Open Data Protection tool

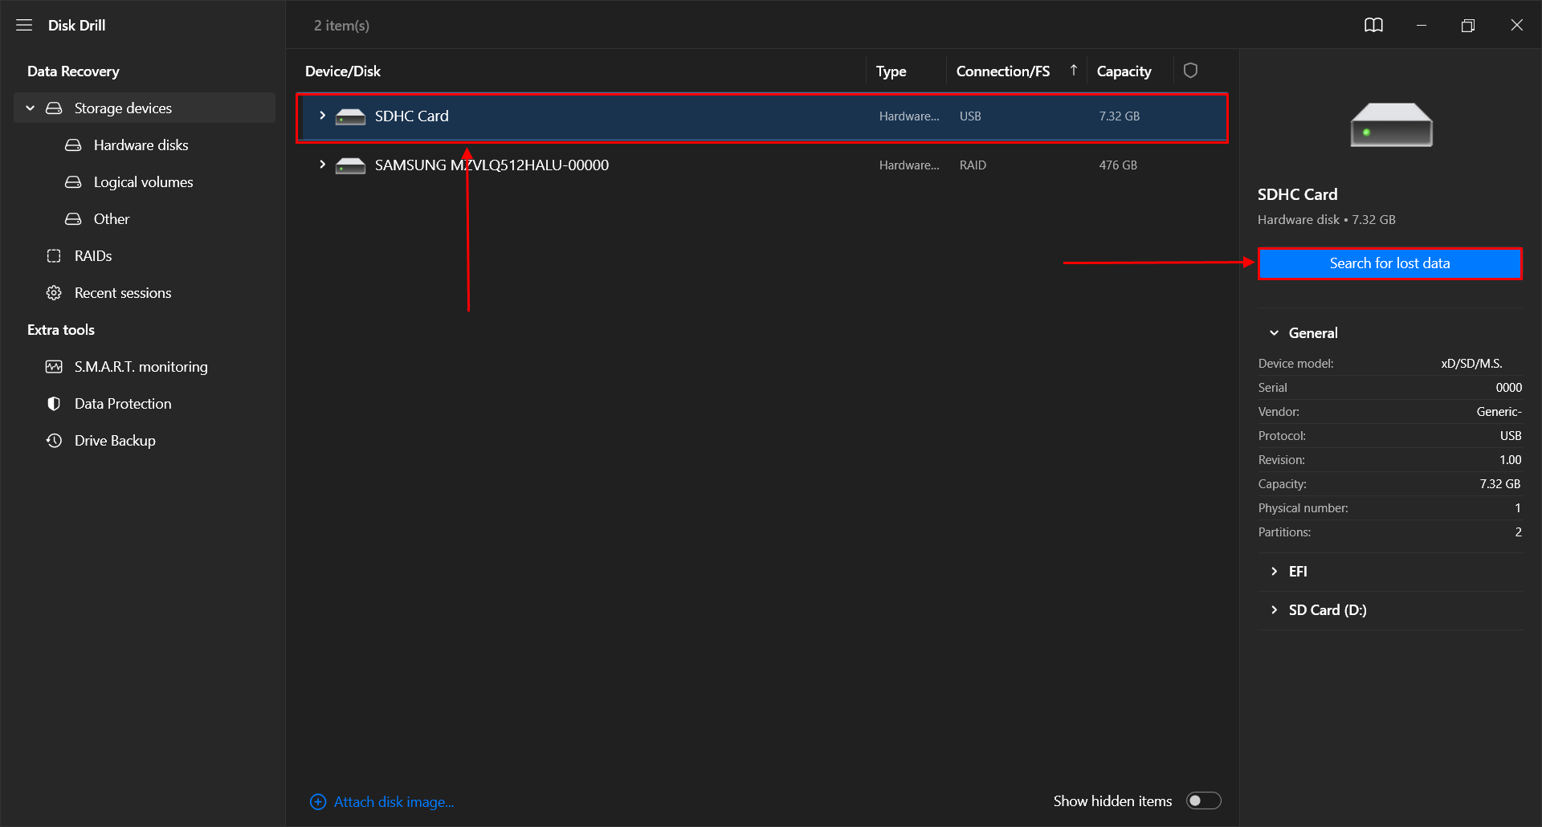[x=123, y=403]
